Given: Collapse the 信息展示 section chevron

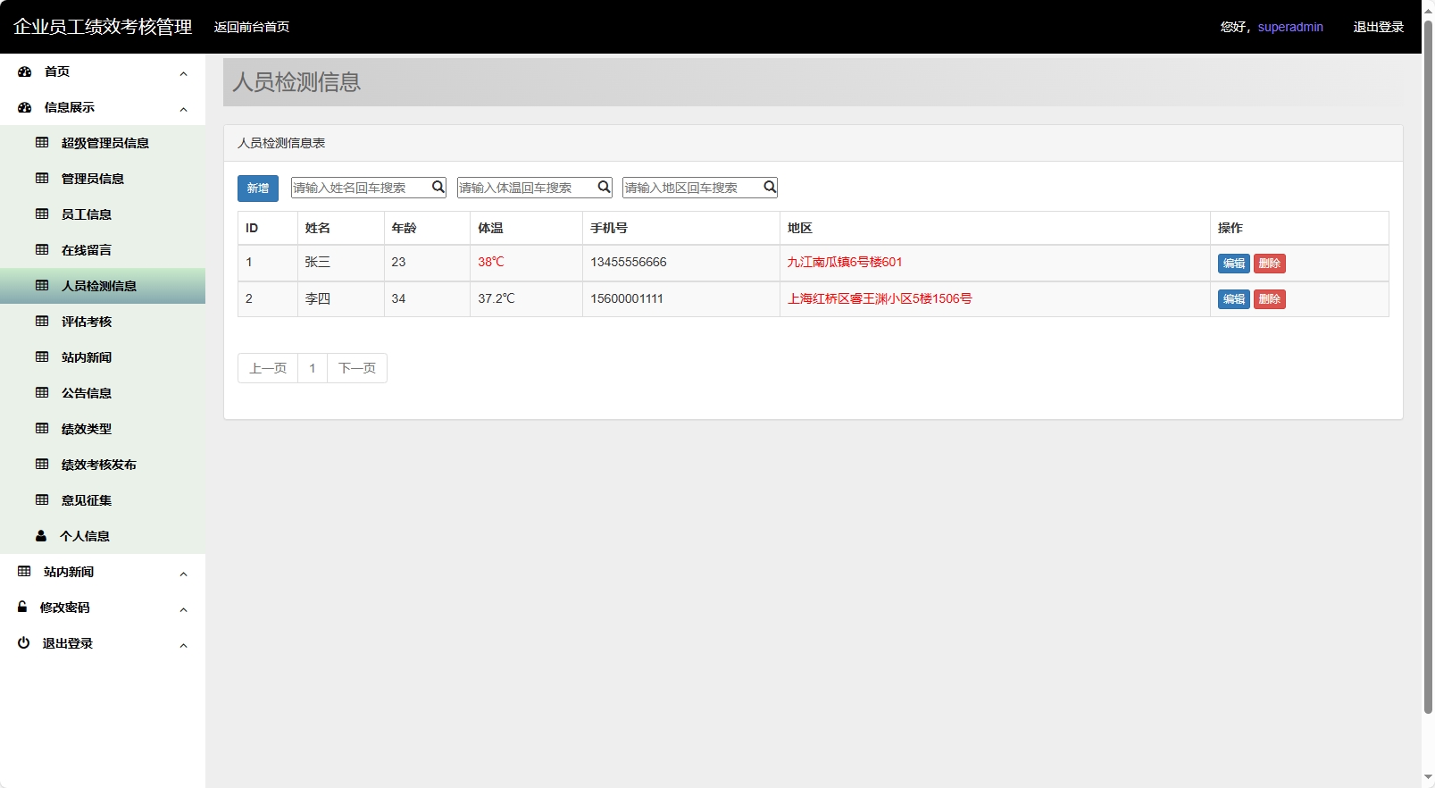Looking at the screenshot, I should coord(183,109).
